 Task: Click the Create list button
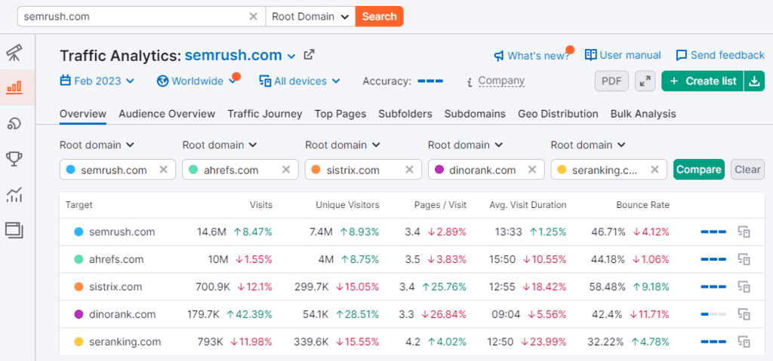(703, 81)
